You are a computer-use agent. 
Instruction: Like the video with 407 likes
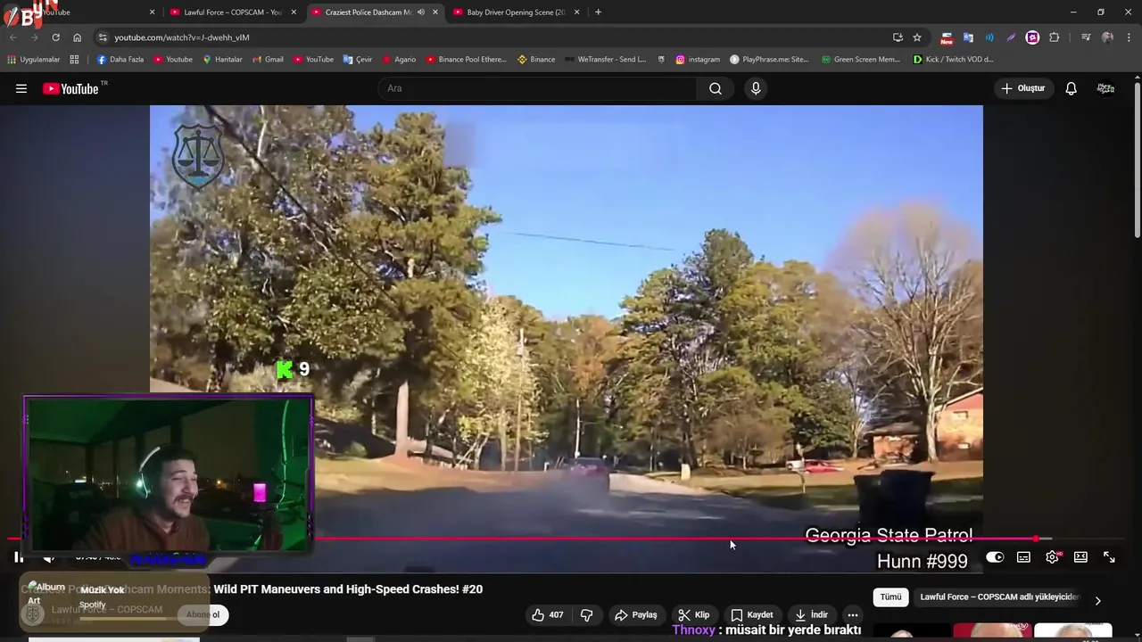548,614
